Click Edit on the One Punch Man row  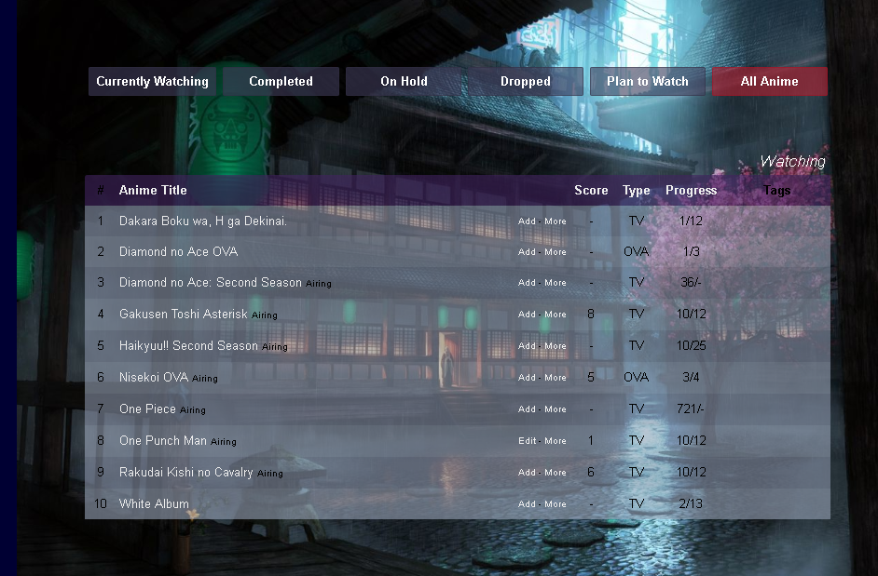click(527, 441)
